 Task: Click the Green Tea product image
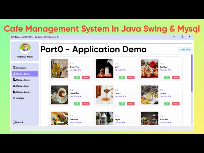click(60, 69)
